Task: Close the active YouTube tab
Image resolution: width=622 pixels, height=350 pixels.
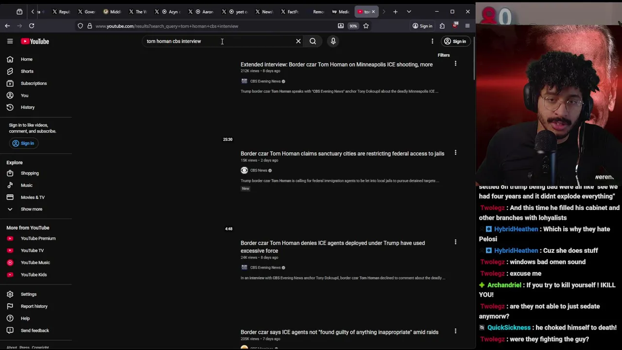Action: click(373, 12)
